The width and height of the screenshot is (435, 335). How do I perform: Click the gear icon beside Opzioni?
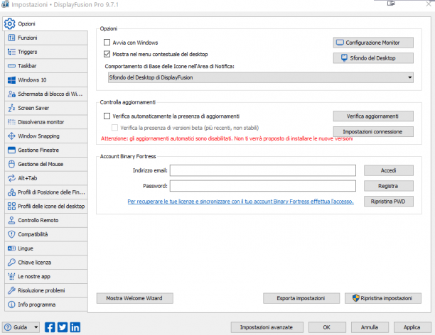(10, 24)
